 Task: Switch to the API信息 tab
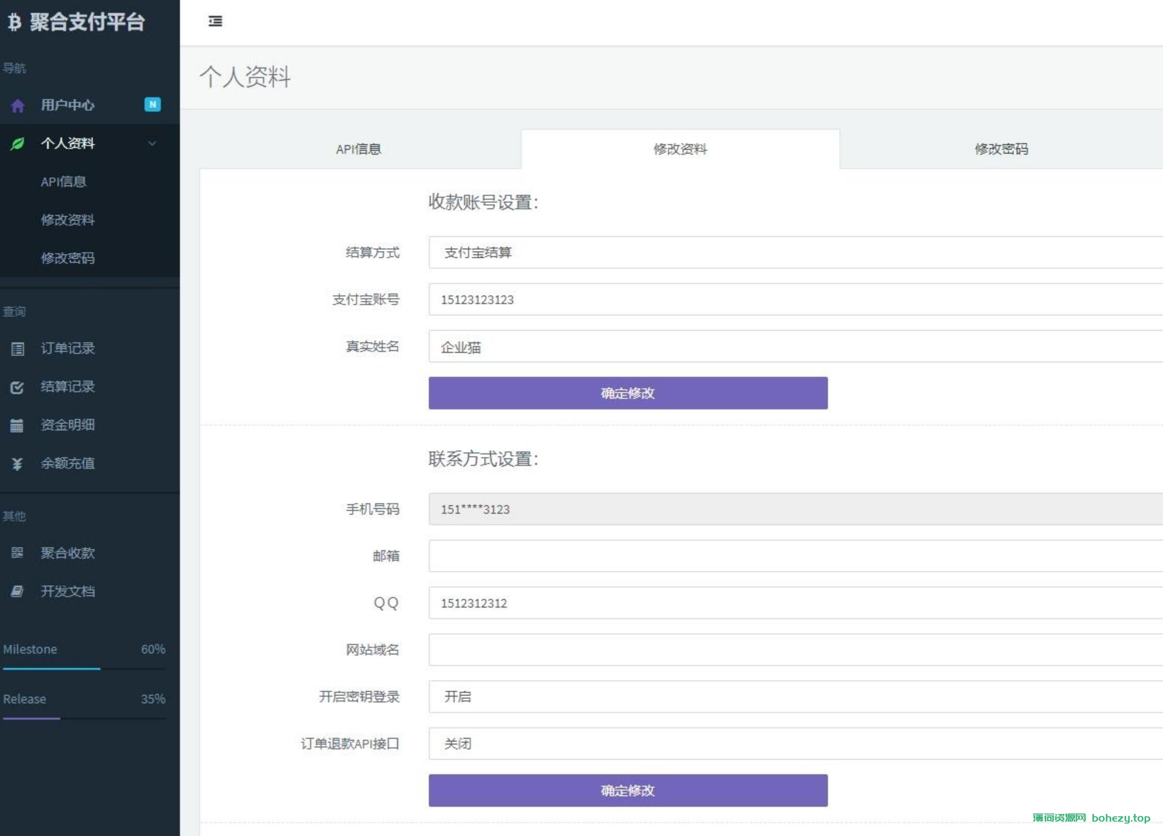click(x=360, y=149)
